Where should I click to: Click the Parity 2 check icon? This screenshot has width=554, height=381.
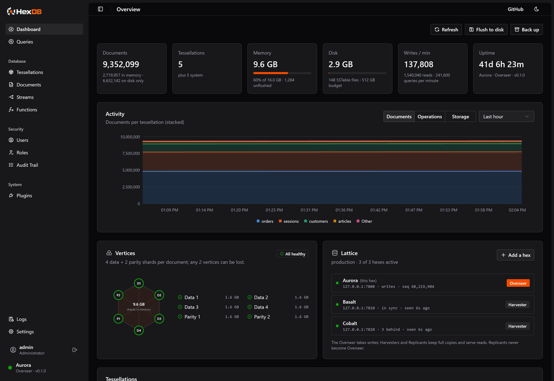pyautogui.click(x=250, y=317)
